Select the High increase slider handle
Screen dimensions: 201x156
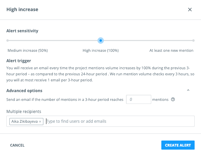[x=100, y=40]
